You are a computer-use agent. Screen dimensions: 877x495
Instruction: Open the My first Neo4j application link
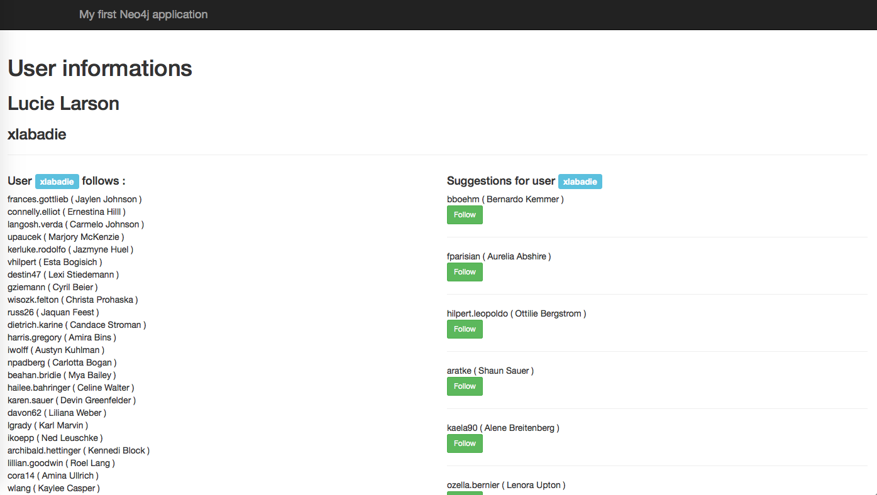click(143, 14)
